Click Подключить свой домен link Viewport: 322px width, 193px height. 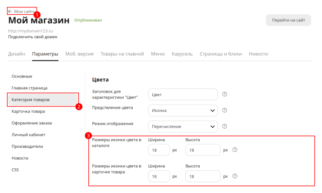[x=33, y=37]
